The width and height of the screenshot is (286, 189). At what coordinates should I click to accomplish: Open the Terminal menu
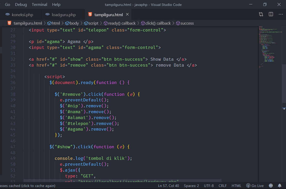[x=39, y=5]
